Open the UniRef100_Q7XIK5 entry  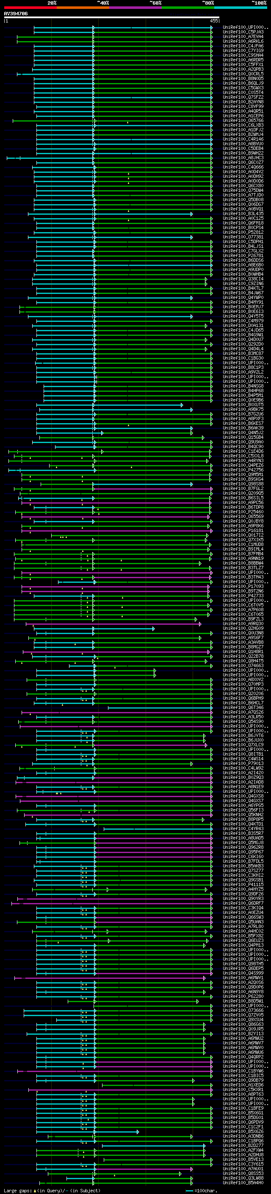click(243, 540)
